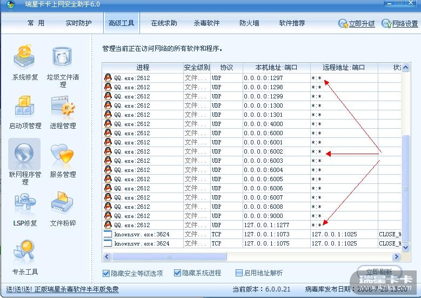Open the 防火墙 tab
Screen dimensions: 421x298
click(250, 23)
